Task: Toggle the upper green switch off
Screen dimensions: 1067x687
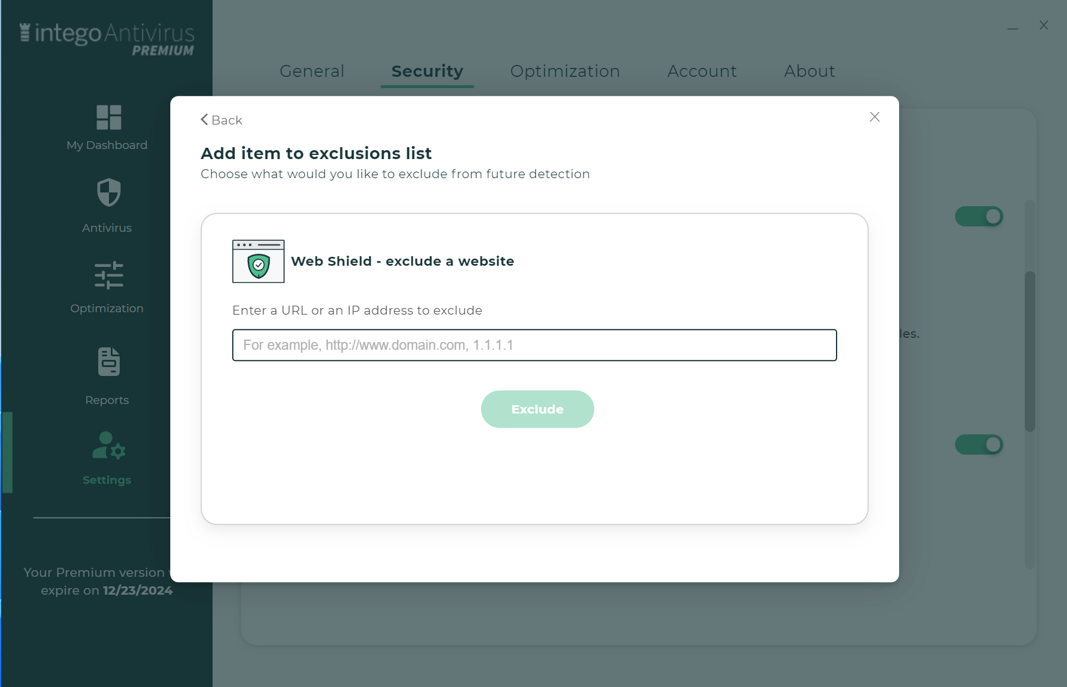Action: [x=979, y=216]
